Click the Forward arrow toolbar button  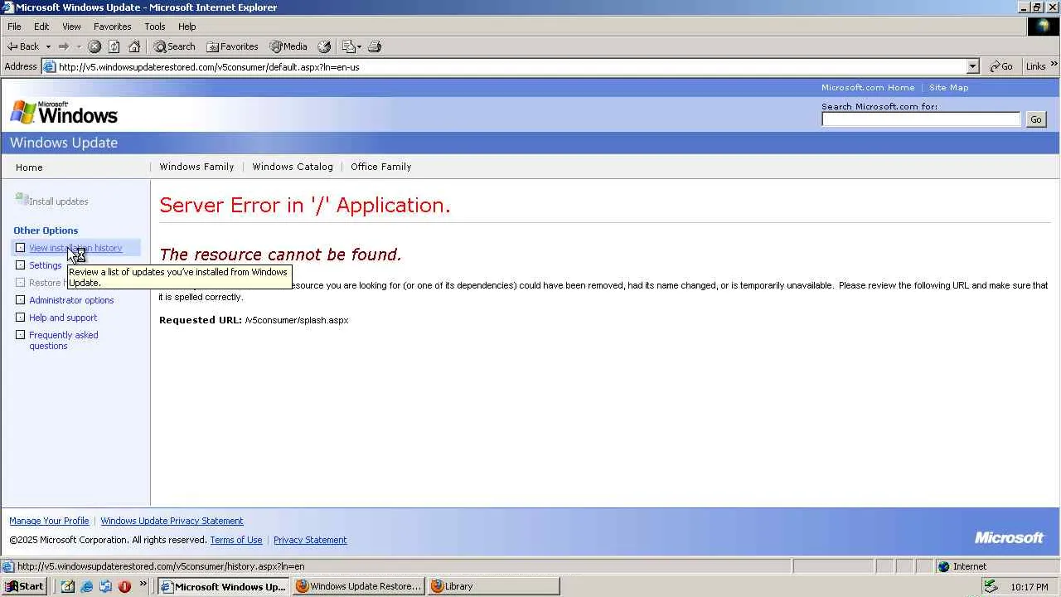[64, 46]
